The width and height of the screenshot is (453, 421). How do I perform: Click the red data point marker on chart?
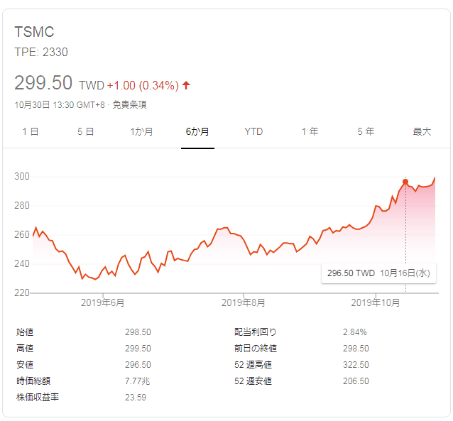coord(405,182)
